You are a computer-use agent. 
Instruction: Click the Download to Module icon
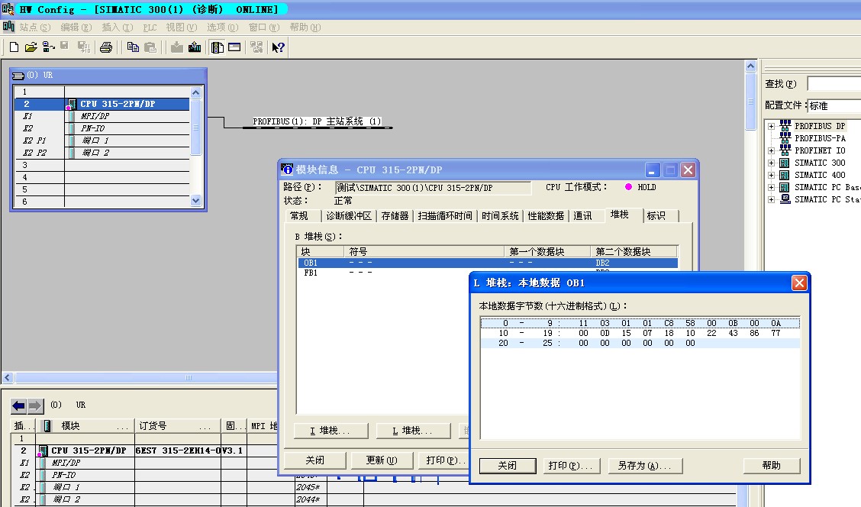tap(177, 47)
